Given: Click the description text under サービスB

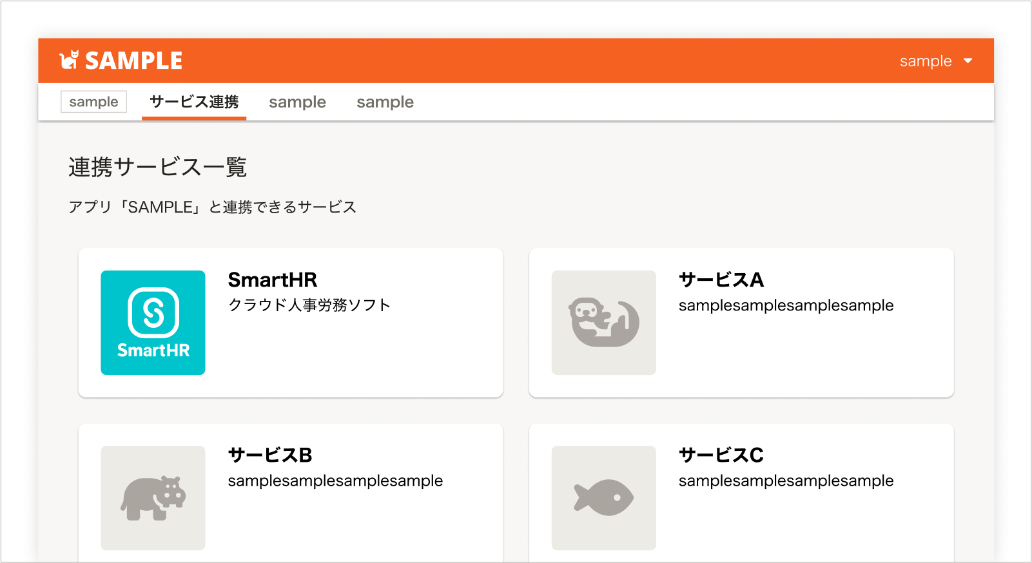Looking at the screenshot, I should [335, 481].
